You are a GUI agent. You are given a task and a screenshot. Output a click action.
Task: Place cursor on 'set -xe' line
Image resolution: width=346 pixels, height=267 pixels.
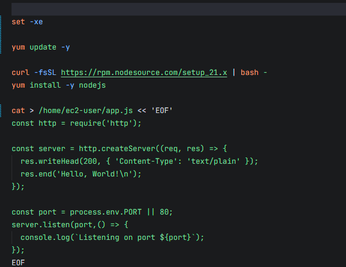(x=27, y=22)
